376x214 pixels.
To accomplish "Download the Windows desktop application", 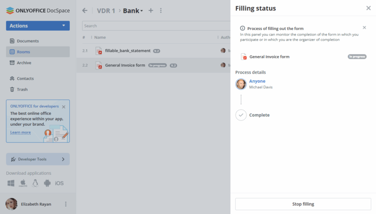I will point(11,183).
